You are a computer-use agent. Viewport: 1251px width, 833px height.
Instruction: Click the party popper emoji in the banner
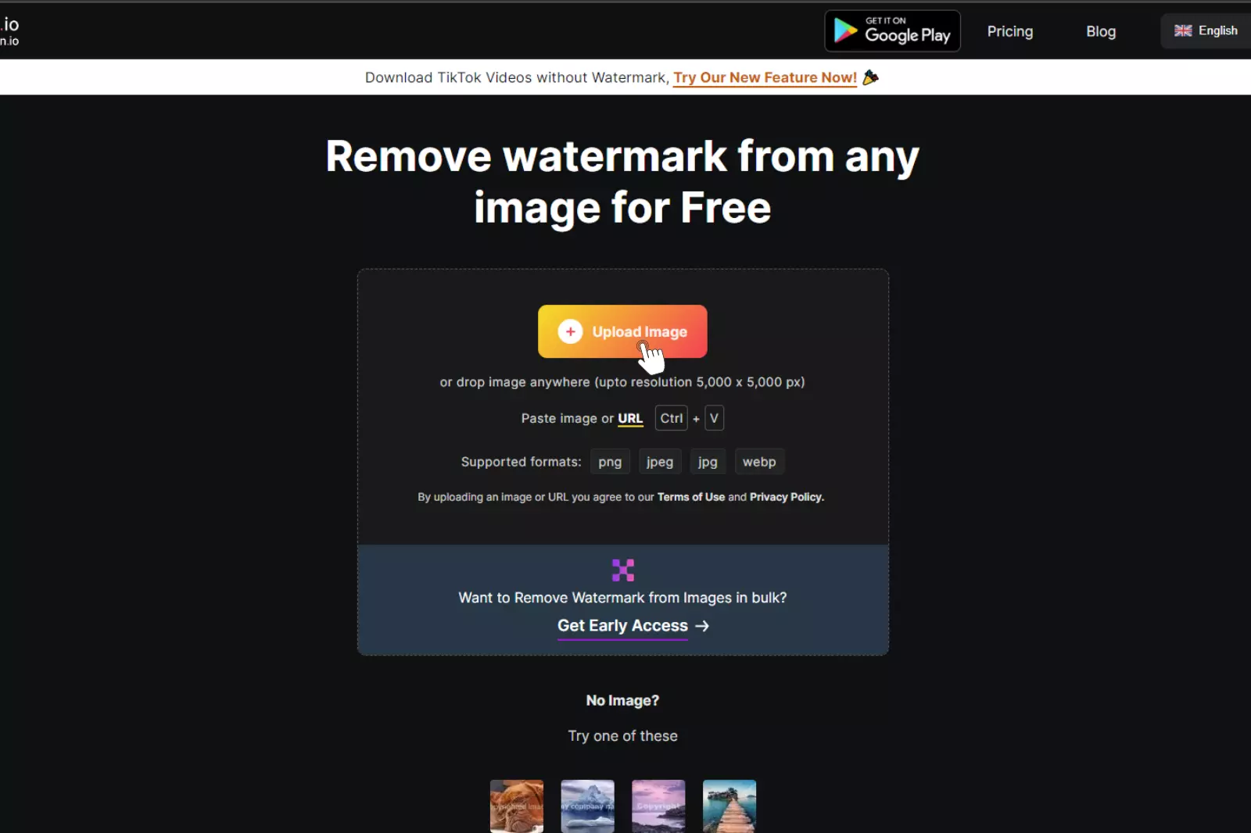click(871, 77)
